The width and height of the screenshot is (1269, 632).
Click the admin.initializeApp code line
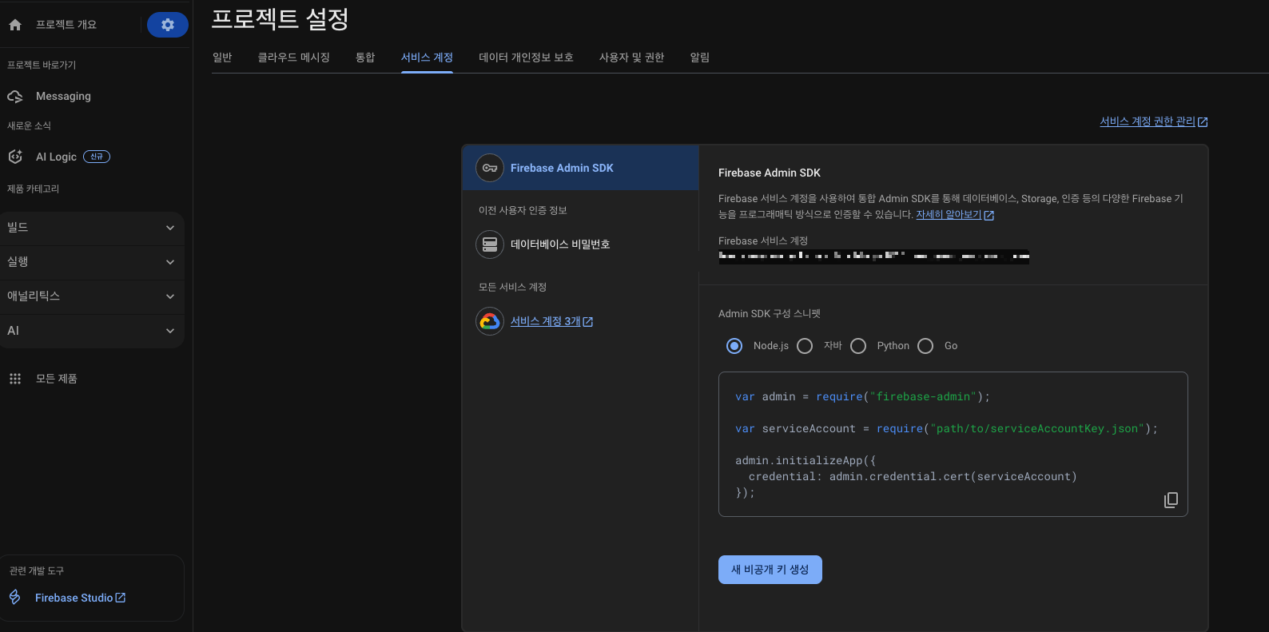point(806,461)
